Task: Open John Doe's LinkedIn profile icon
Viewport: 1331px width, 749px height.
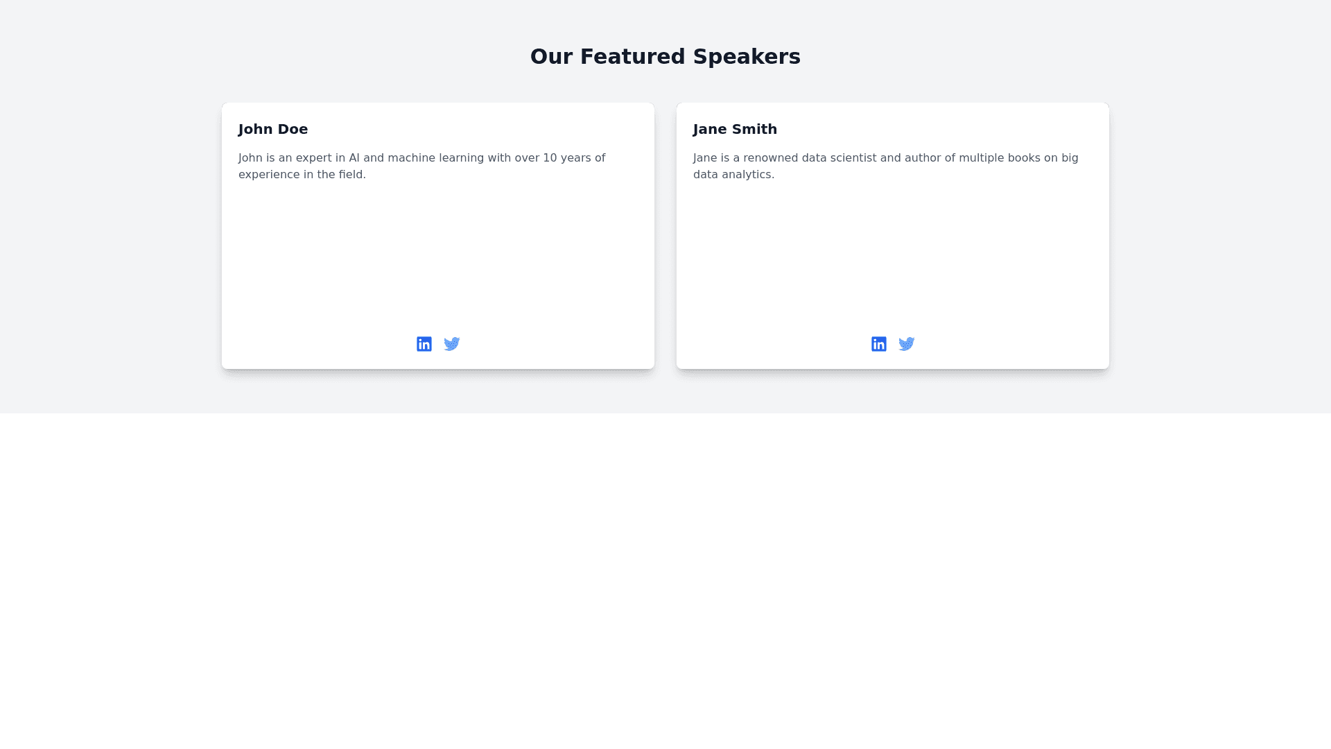Action: pos(424,344)
